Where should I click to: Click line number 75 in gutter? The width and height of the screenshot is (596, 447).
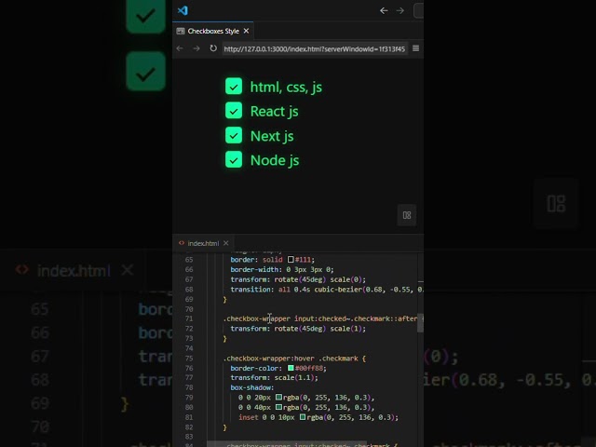coord(189,358)
